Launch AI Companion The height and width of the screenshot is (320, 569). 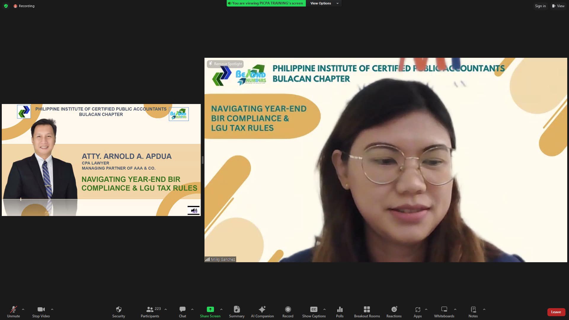(262, 312)
